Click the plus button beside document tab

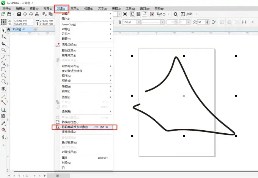pyautogui.click(x=35, y=29)
